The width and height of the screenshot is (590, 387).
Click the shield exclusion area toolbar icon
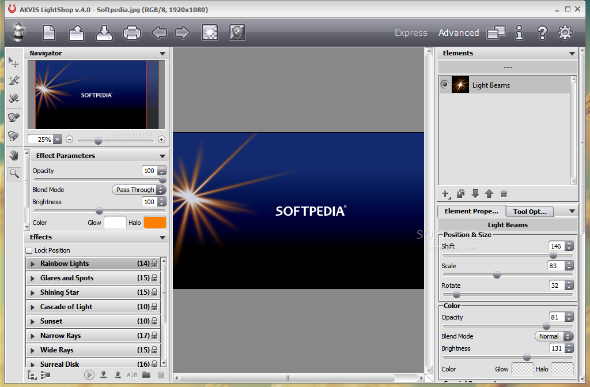pos(237,33)
